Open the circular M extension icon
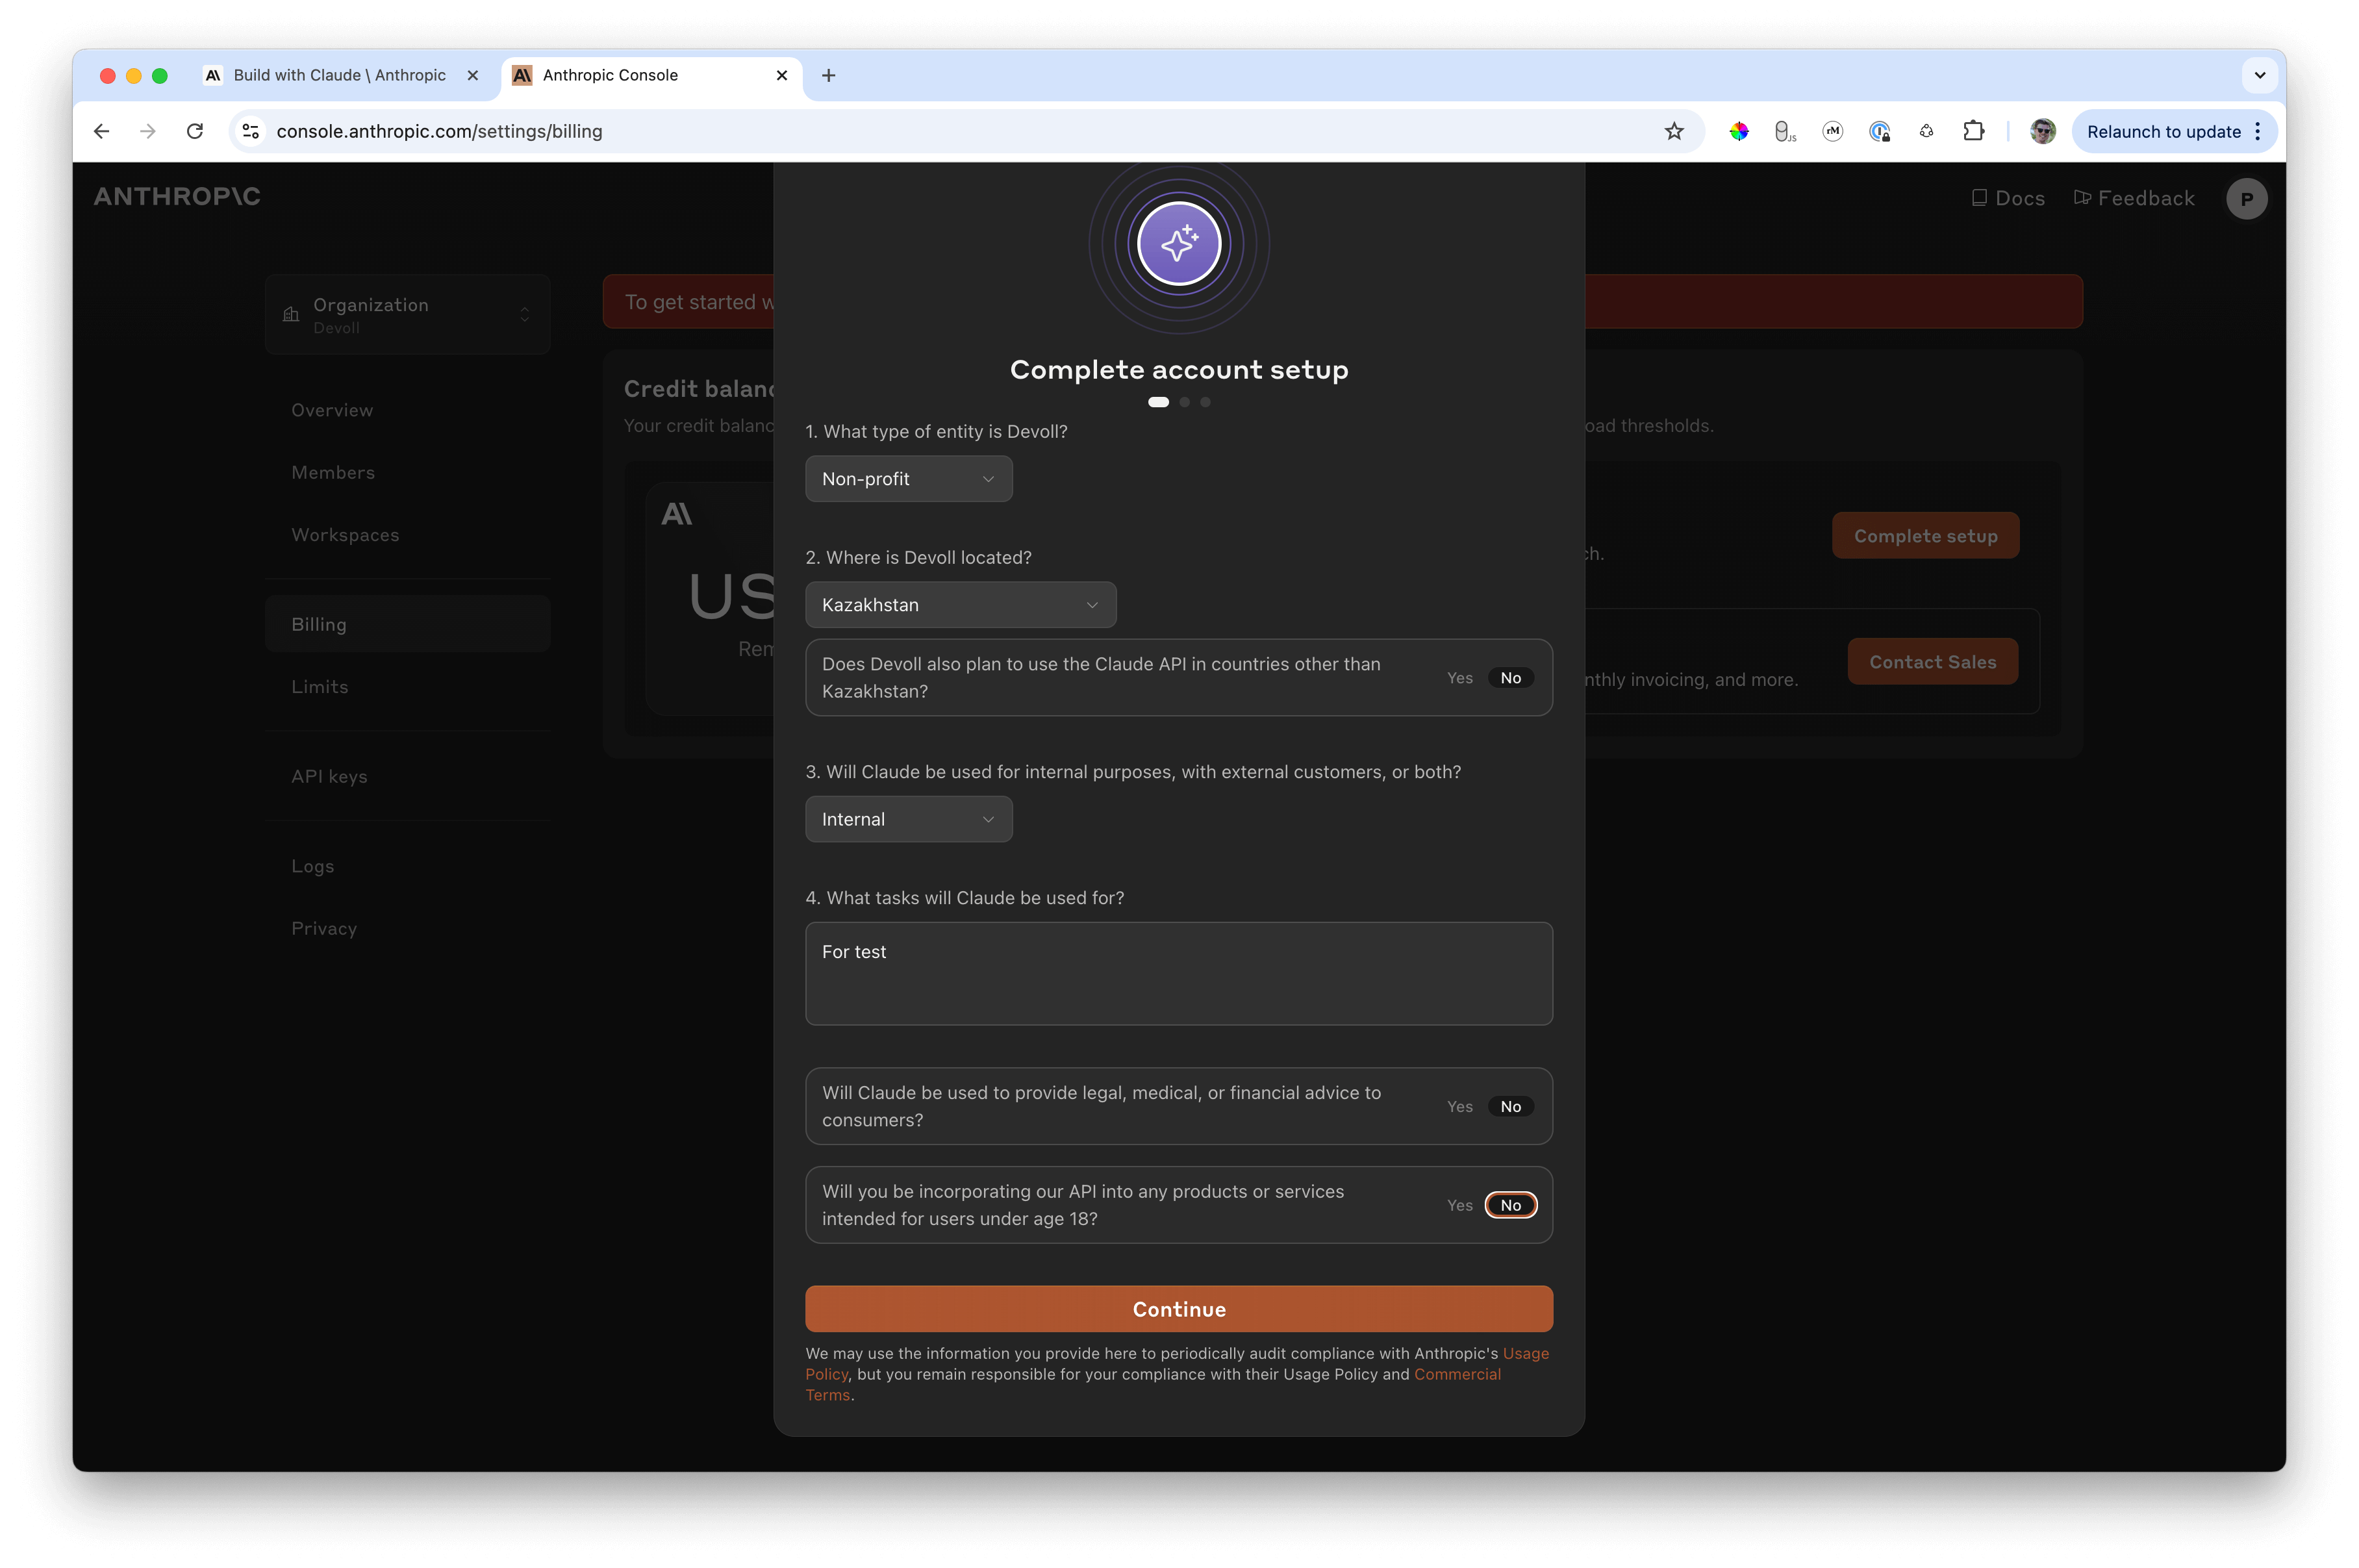The height and width of the screenshot is (1568, 2359). click(1832, 131)
